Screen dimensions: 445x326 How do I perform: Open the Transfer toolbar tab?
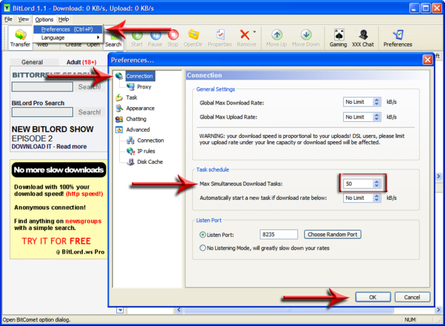pyautogui.click(x=20, y=38)
